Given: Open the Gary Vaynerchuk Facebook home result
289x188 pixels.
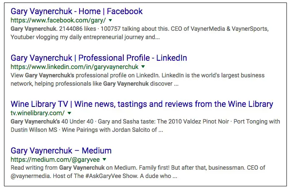Looking at the screenshot, I should coord(77,11).
